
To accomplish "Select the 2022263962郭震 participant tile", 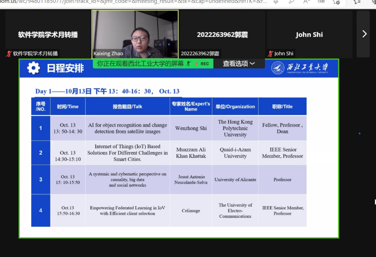I will click(x=222, y=34).
